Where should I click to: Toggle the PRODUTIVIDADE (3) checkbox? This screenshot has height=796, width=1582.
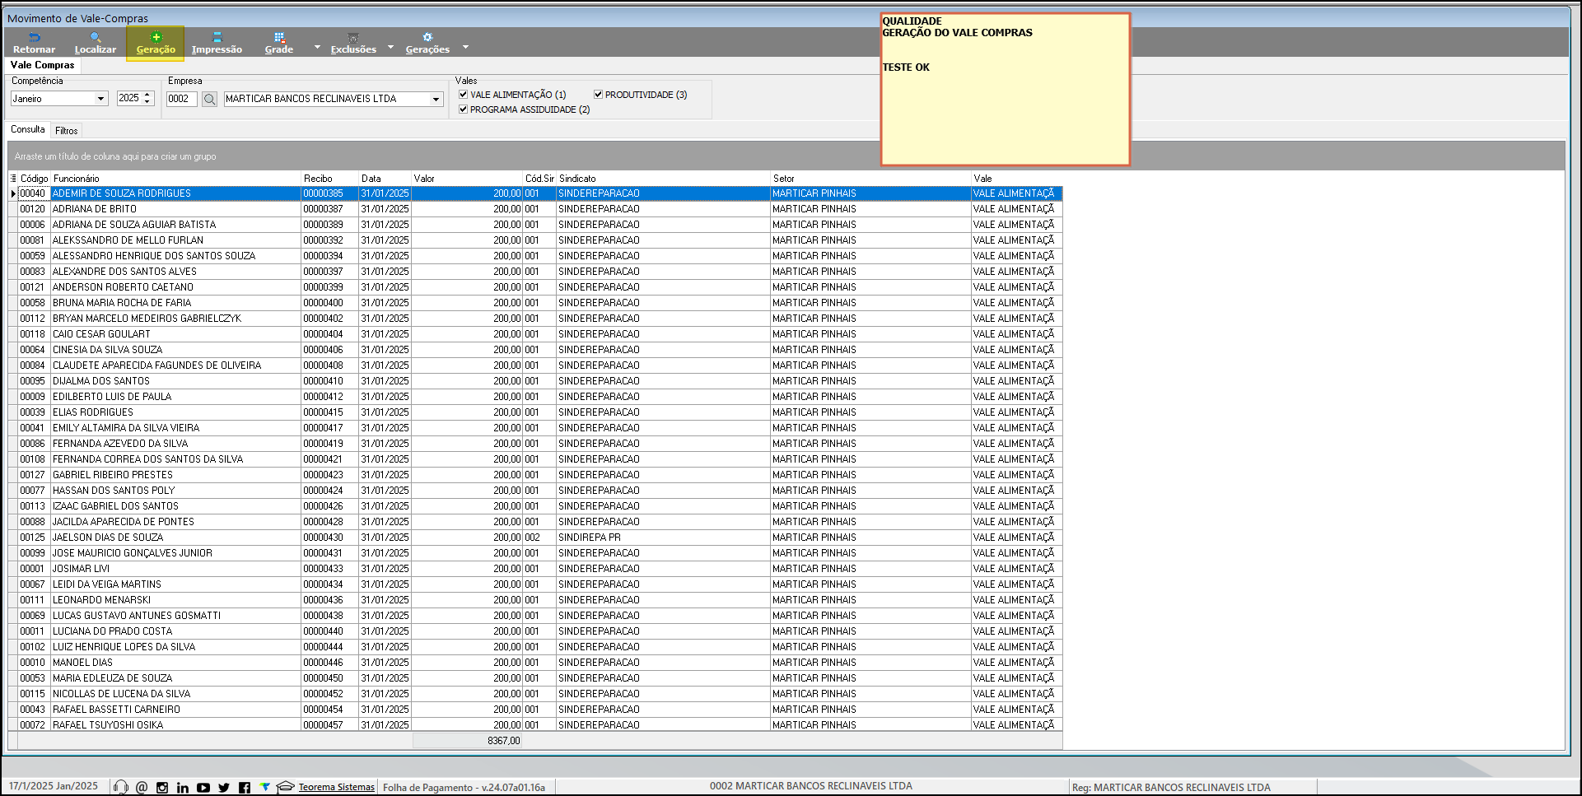click(599, 95)
